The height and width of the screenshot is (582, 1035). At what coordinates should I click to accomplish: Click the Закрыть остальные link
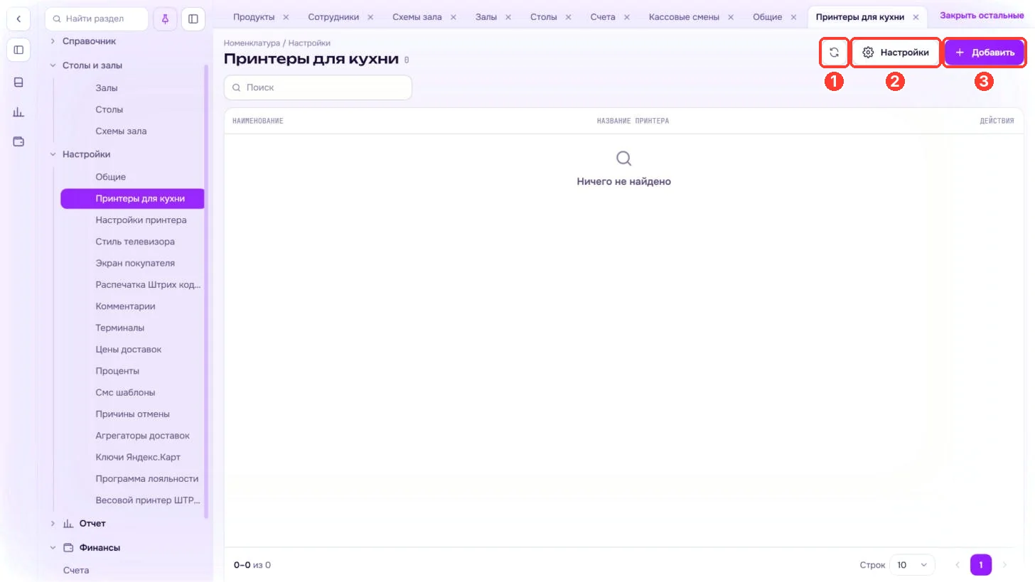point(982,16)
